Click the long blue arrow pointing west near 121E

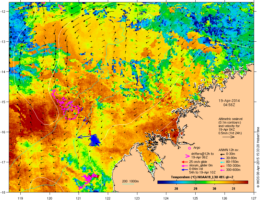pyautogui.click(x=84, y=137)
